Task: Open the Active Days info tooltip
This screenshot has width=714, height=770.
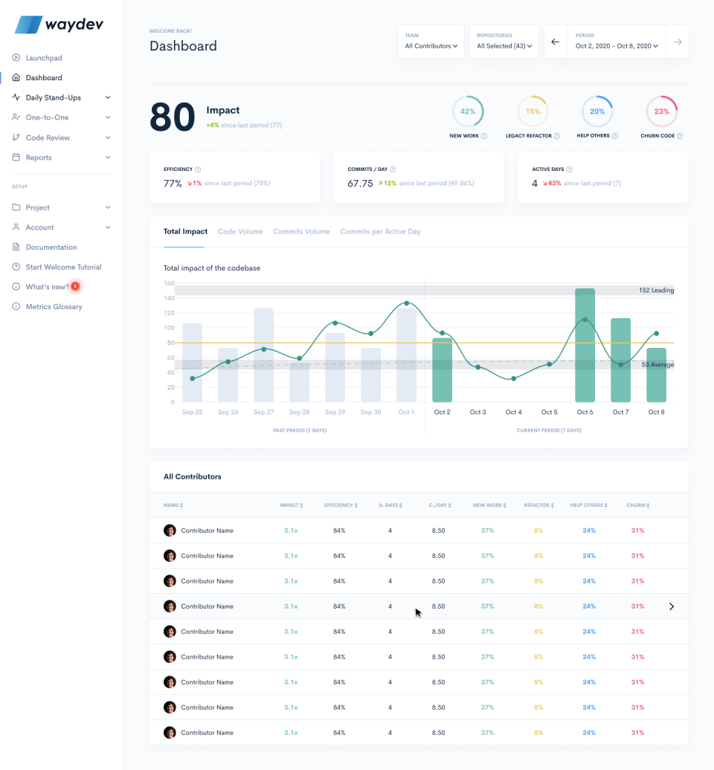Action: pos(568,169)
